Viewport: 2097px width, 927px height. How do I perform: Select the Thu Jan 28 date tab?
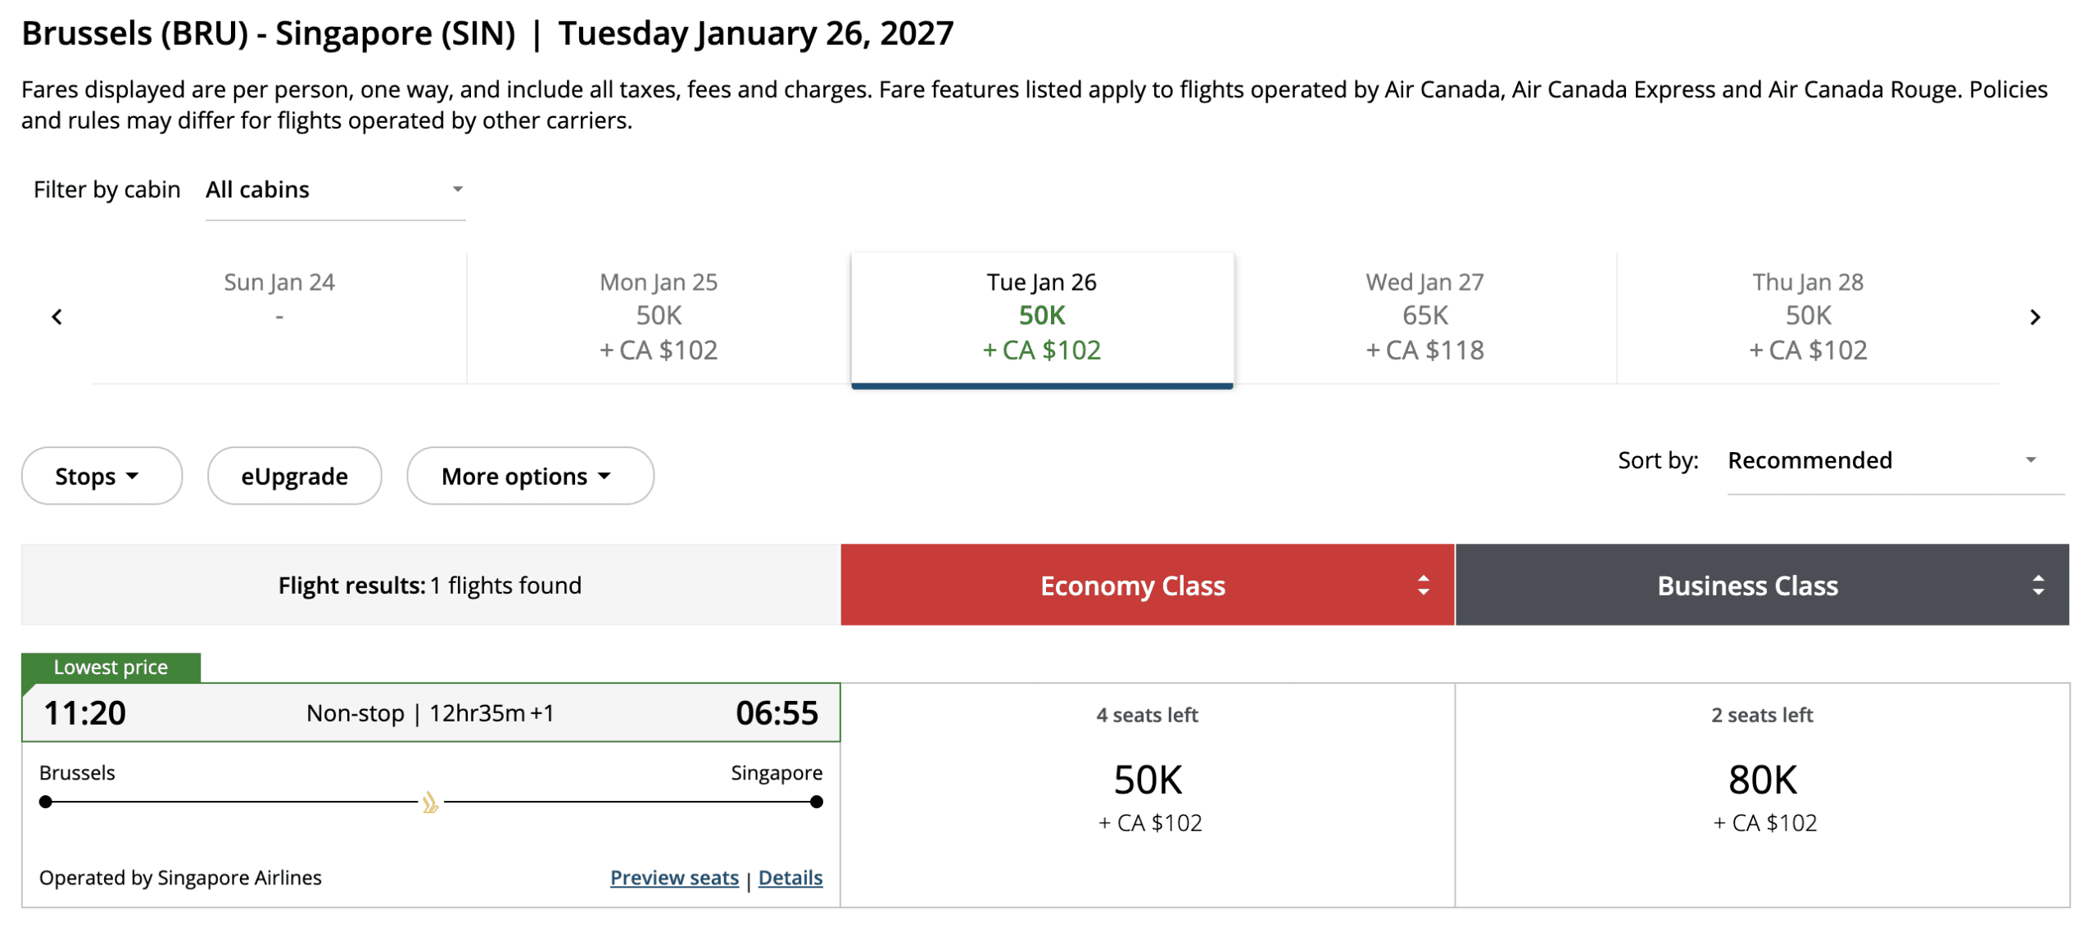tap(1807, 317)
